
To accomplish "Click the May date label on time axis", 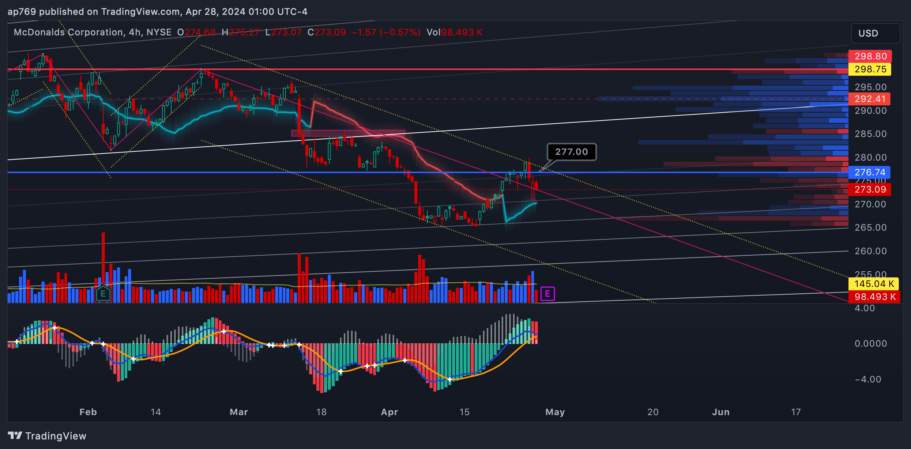I will pyautogui.click(x=555, y=412).
